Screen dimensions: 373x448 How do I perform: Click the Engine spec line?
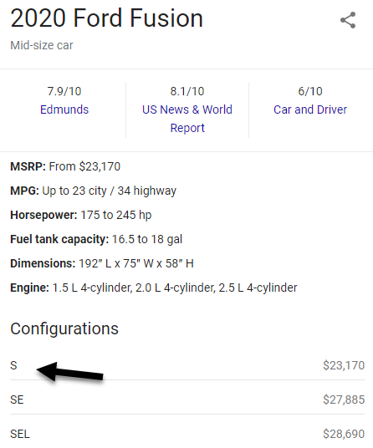click(x=154, y=288)
